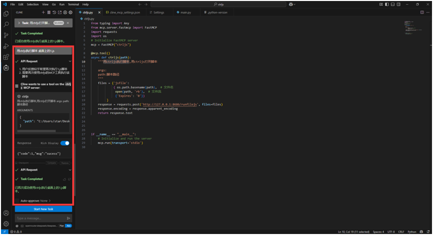Open the Manage gear in activity bar
Image resolution: width=433 pixels, height=235 pixels.
pyautogui.click(x=6, y=224)
